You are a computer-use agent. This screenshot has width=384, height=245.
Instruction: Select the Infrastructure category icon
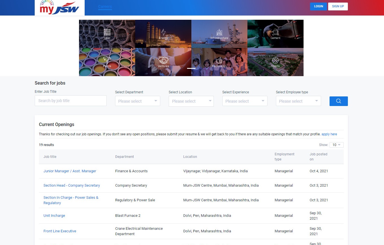[219, 32]
